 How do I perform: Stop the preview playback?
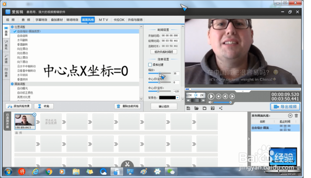pyautogui.click(x=219, y=96)
